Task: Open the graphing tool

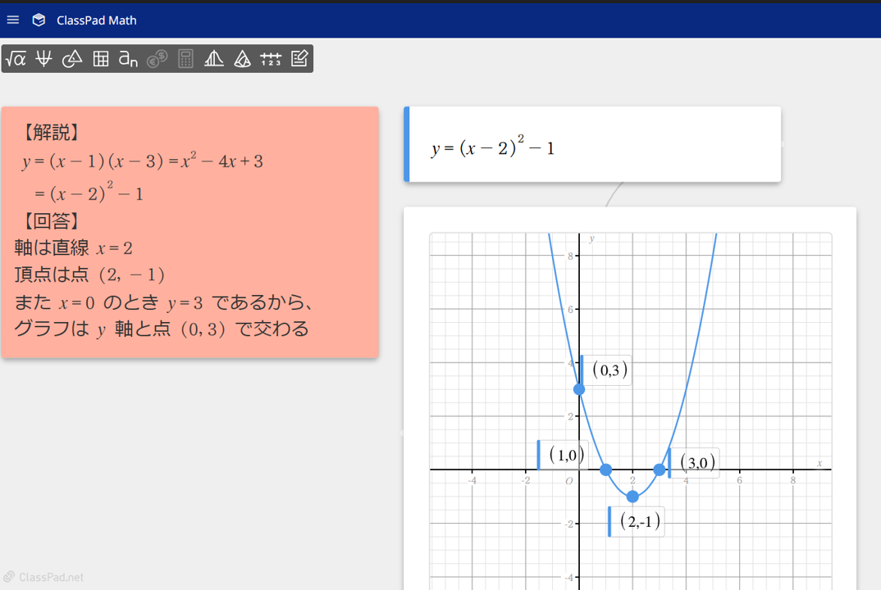Action: coord(43,58)
